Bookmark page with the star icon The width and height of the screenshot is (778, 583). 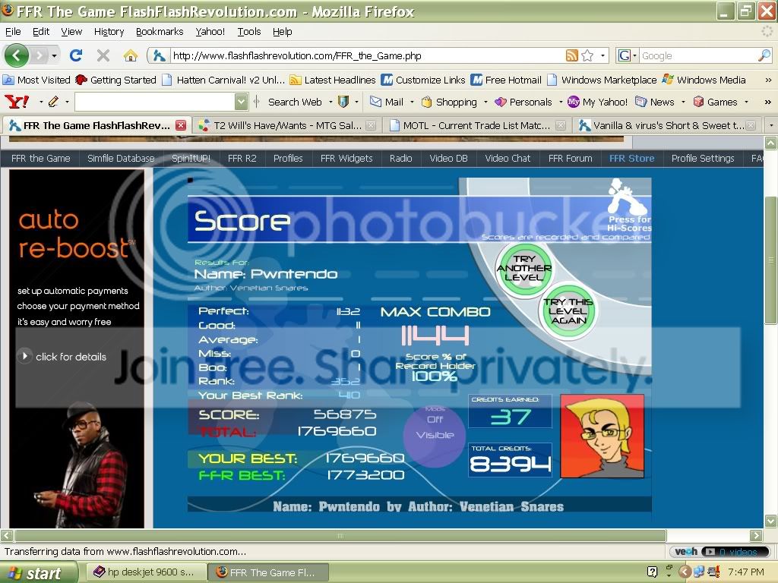point(587,55)
